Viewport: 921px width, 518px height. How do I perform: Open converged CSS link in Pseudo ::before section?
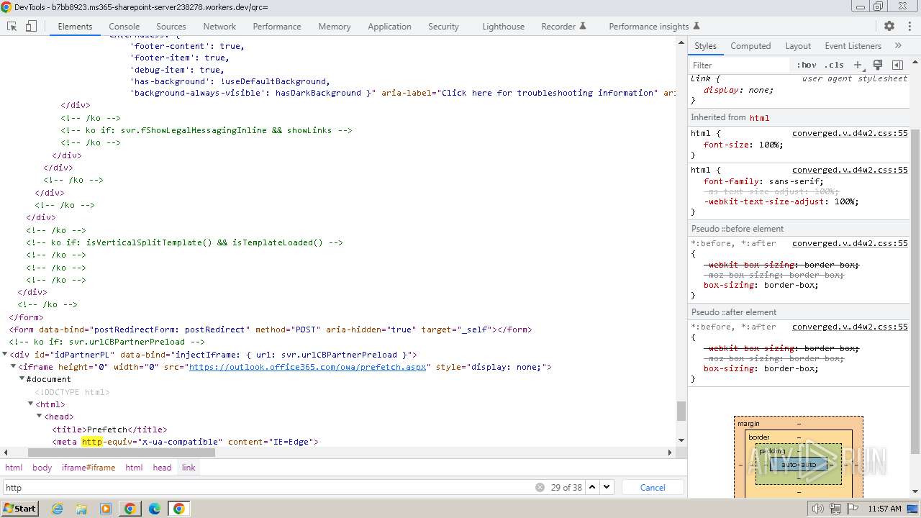coord(850,243)
